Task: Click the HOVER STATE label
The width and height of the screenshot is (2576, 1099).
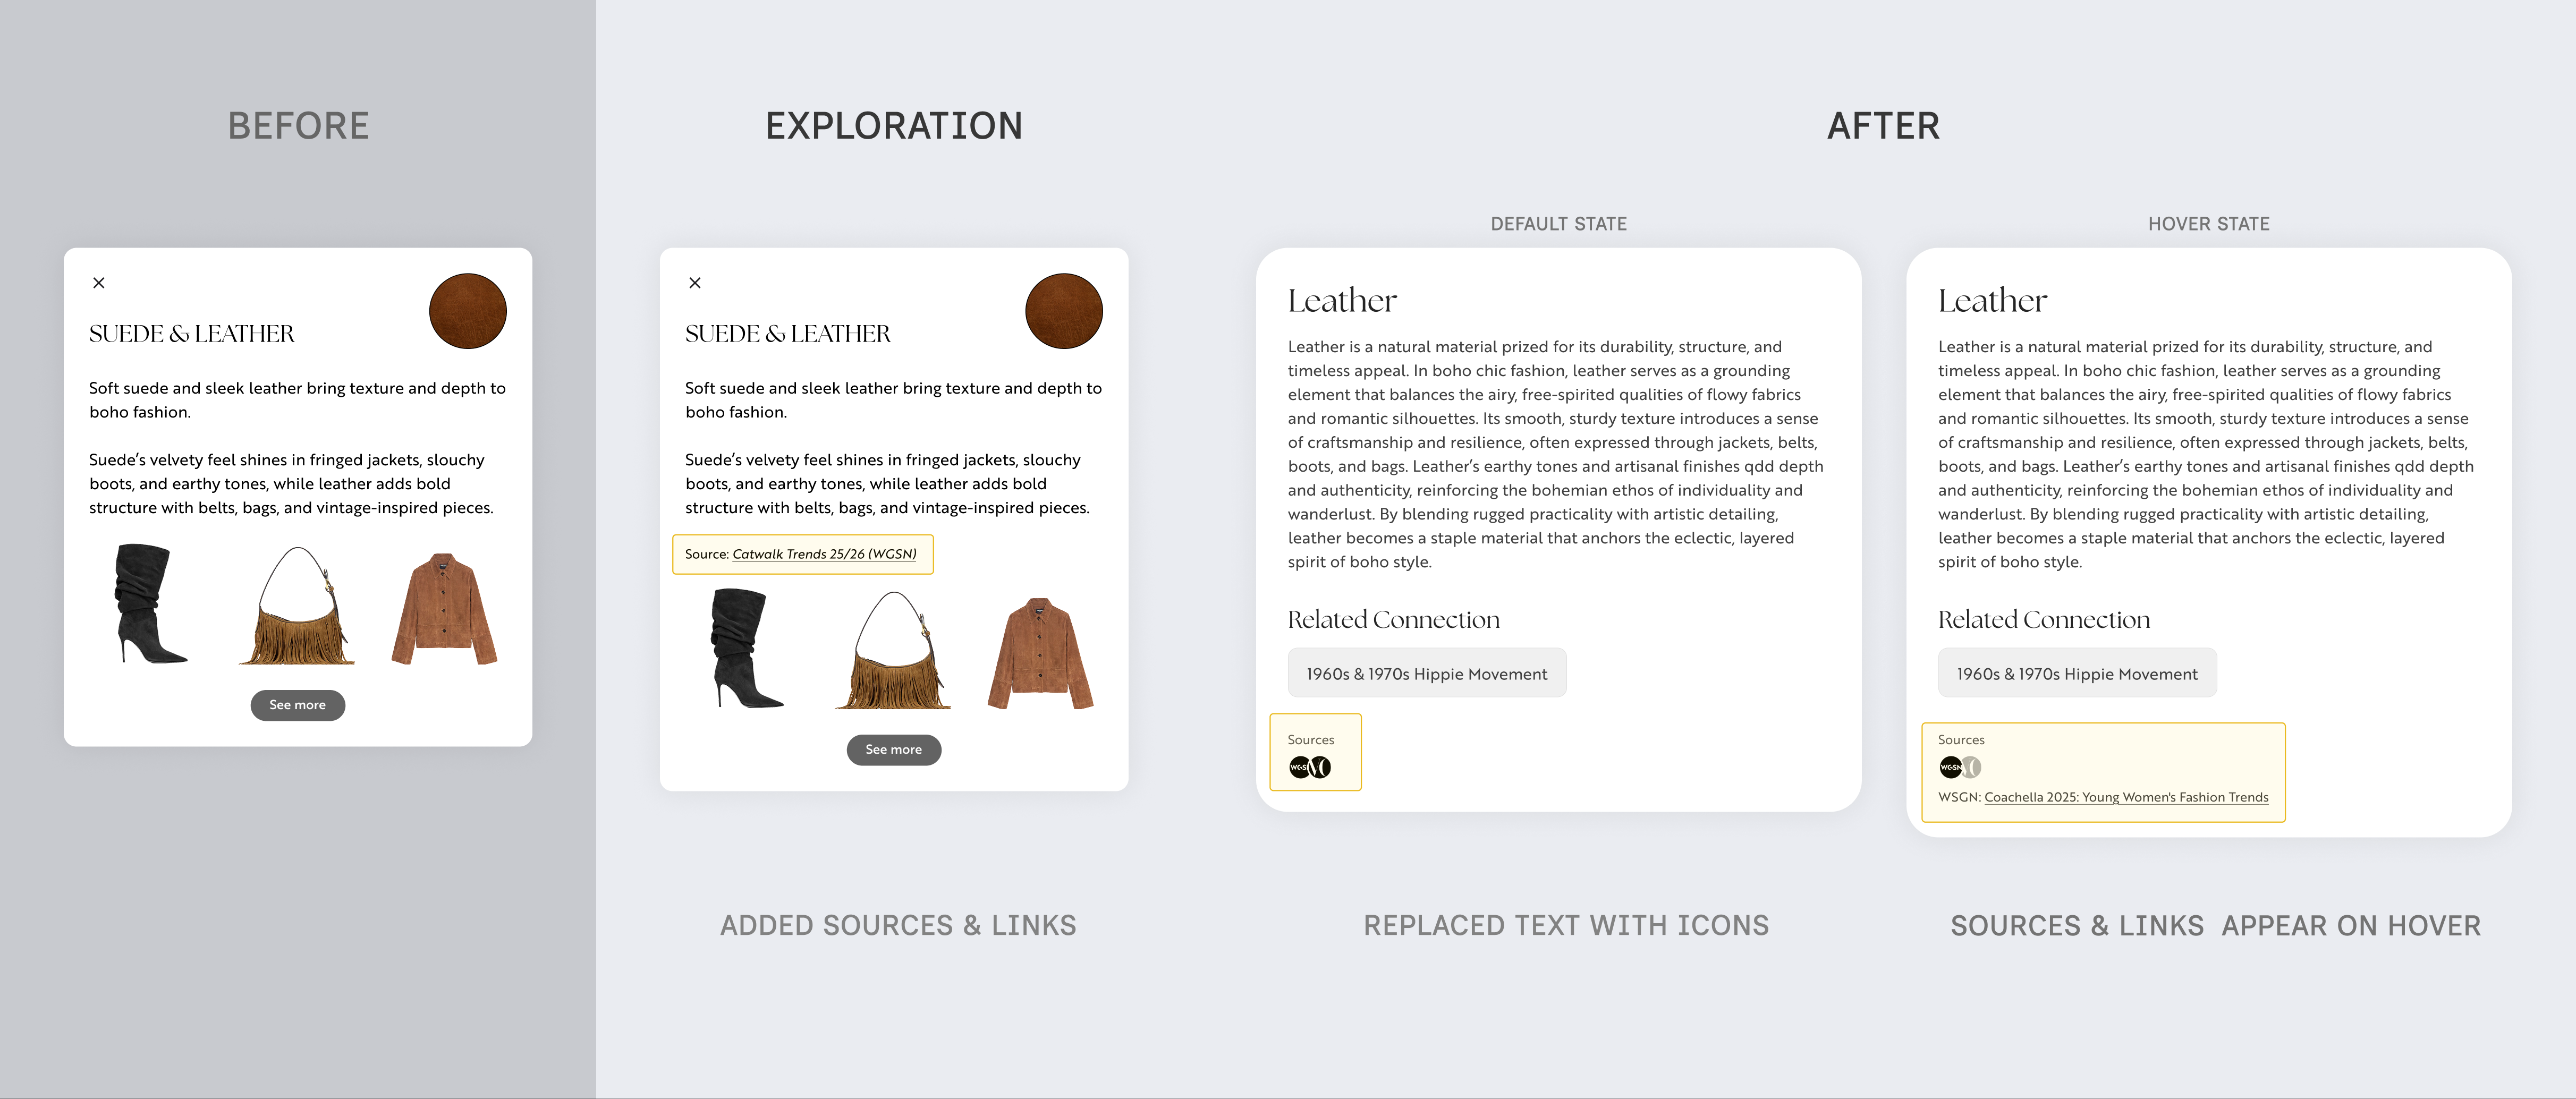Action: pyautogui.click(x=2209, y=224)
